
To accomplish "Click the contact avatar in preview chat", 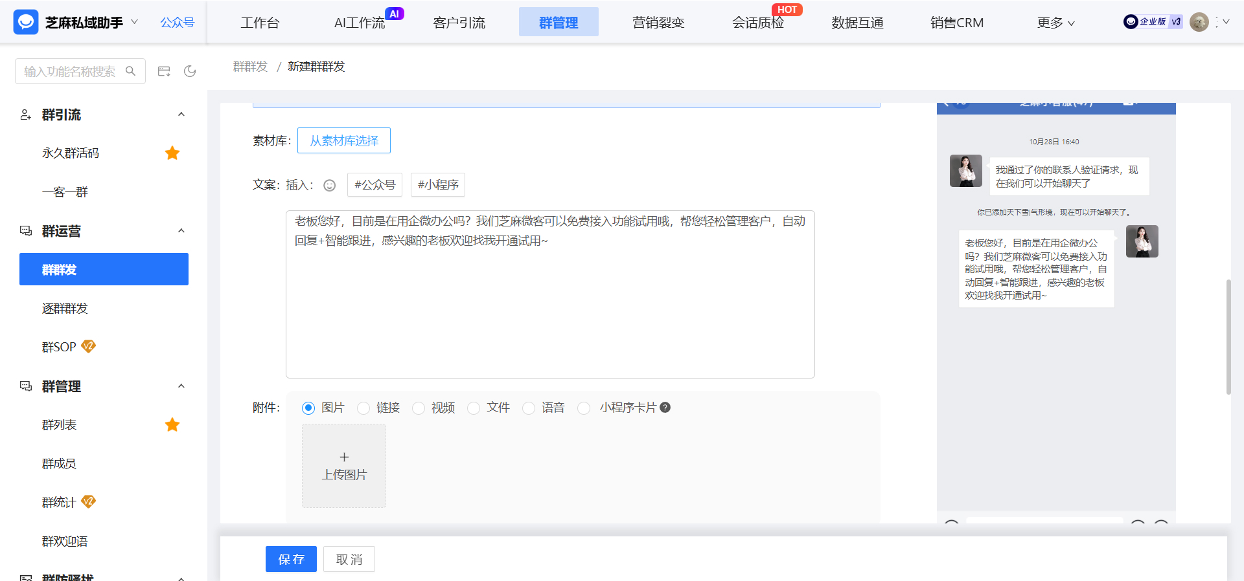I will [966, 171].
